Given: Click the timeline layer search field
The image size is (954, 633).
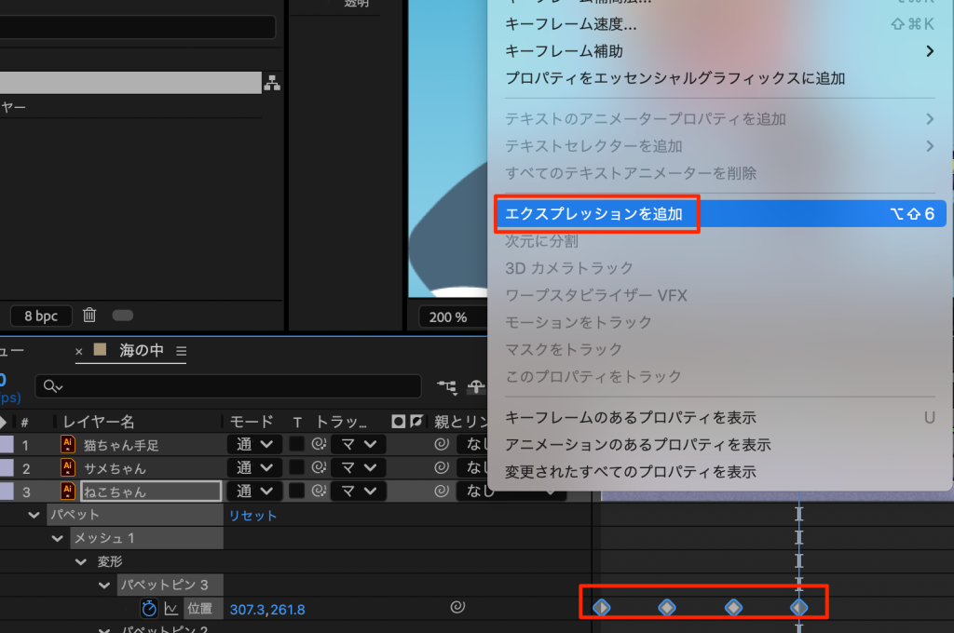Looking at the screenshot, I should click(x=233, y=386).
